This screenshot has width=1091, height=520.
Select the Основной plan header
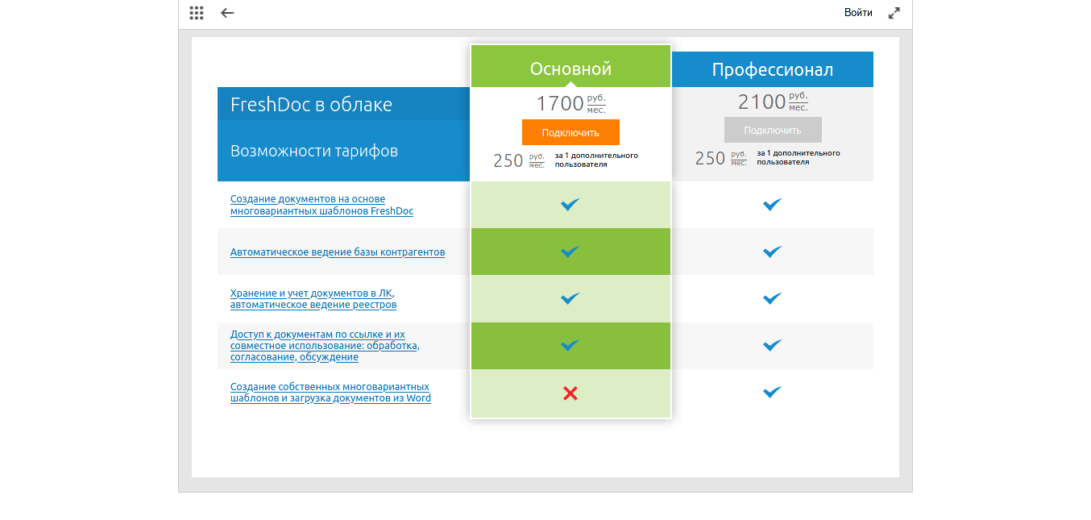point(570,69)
